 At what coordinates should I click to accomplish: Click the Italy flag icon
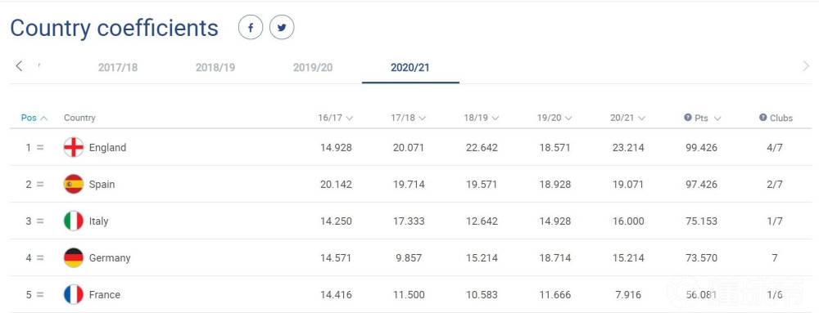[x=74, y=221]
